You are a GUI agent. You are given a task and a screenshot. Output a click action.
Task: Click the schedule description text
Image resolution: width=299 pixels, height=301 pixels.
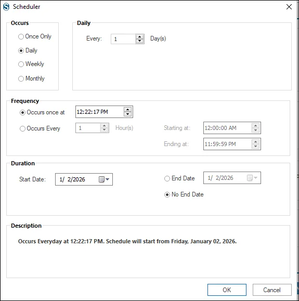[127, 241]
